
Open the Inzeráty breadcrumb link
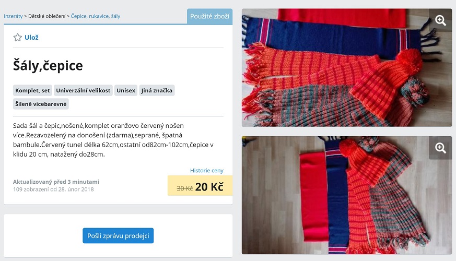click(13, 16)
